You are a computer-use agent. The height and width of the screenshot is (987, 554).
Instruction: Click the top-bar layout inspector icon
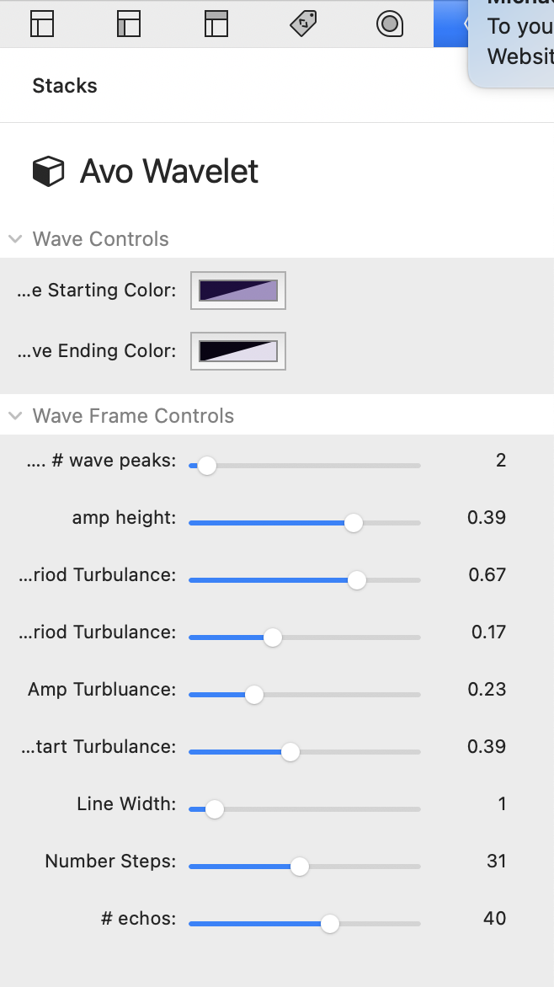pos(216,24)
